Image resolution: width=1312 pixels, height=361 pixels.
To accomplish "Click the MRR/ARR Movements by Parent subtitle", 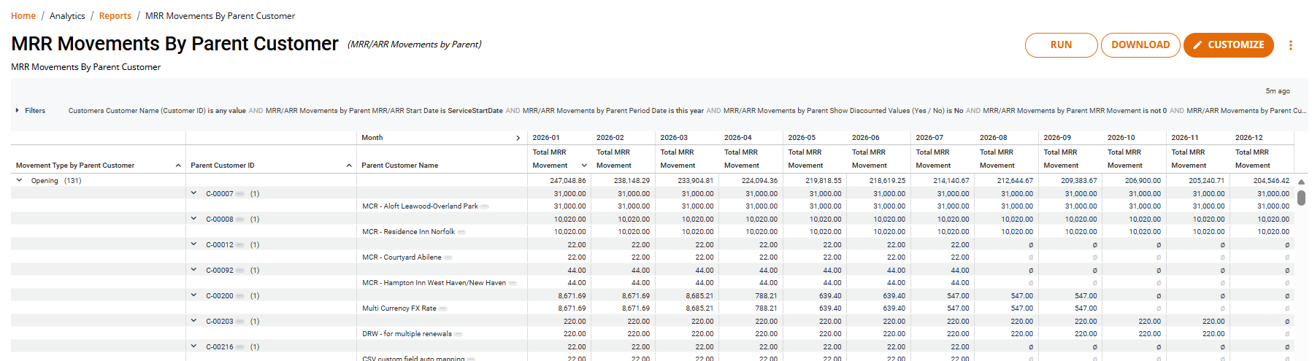I will [415, 44].
